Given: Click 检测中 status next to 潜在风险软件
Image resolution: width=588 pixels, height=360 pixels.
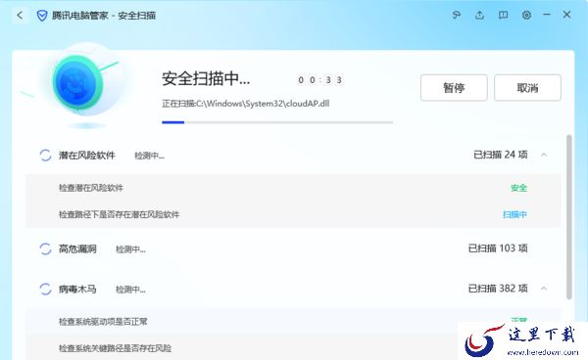Looking at the screenshot, I should 149,156.
